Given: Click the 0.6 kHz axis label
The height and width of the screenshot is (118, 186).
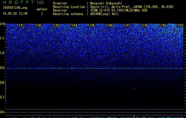Looking at the screenshot, I should [2, 112].
